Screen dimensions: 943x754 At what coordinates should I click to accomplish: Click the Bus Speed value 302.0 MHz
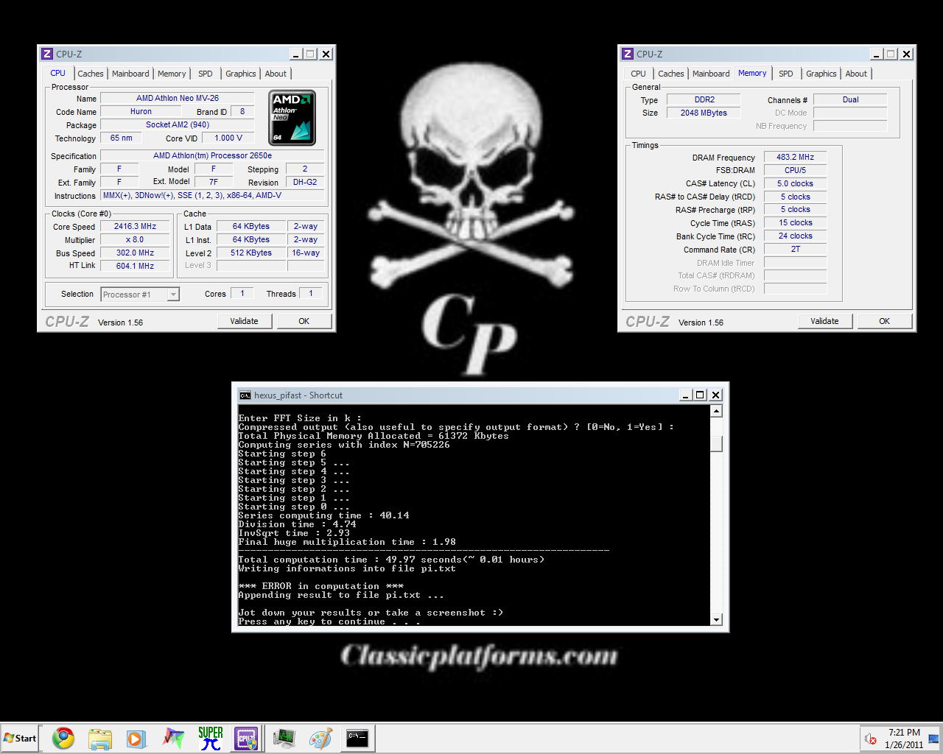click(x=135, y=253)
